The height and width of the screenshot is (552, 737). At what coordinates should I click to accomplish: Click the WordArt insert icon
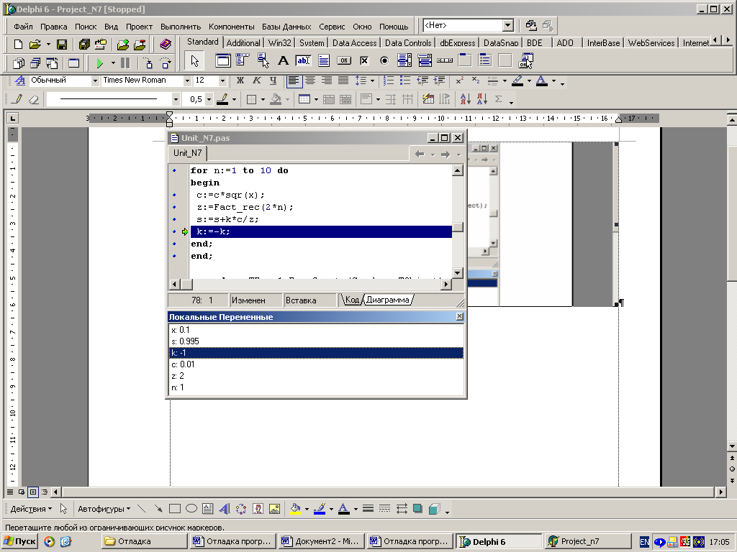tap(225, 509)
